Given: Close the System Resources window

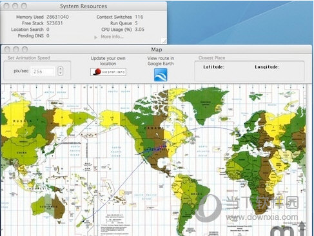Looking at the screenshot, I should [x=6, y=6].
